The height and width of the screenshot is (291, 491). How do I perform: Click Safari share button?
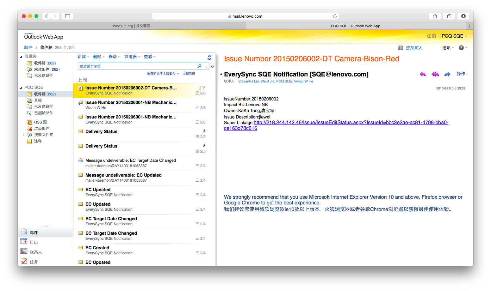435,16
